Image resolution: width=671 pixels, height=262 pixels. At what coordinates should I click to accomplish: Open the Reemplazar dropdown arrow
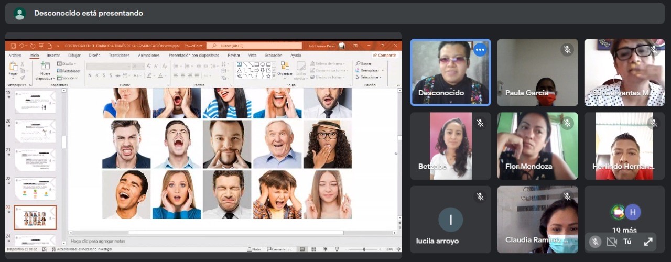tap(383, 70)
